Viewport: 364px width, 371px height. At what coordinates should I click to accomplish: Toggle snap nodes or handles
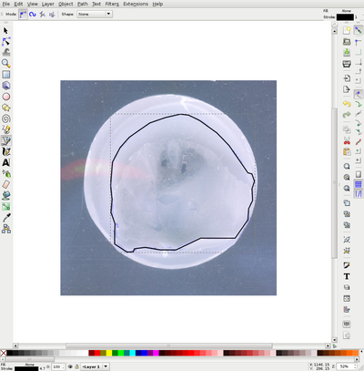coord(359,93)
